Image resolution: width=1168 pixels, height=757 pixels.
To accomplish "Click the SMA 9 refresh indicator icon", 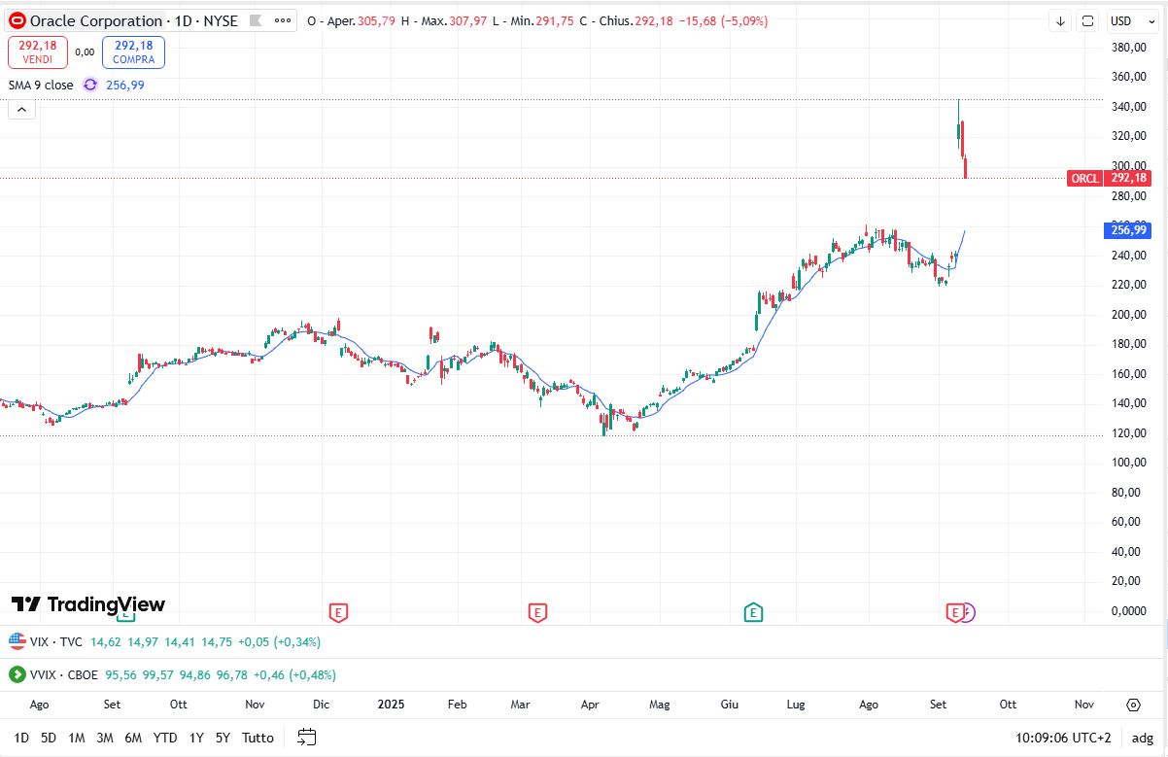I will [90, 85].
